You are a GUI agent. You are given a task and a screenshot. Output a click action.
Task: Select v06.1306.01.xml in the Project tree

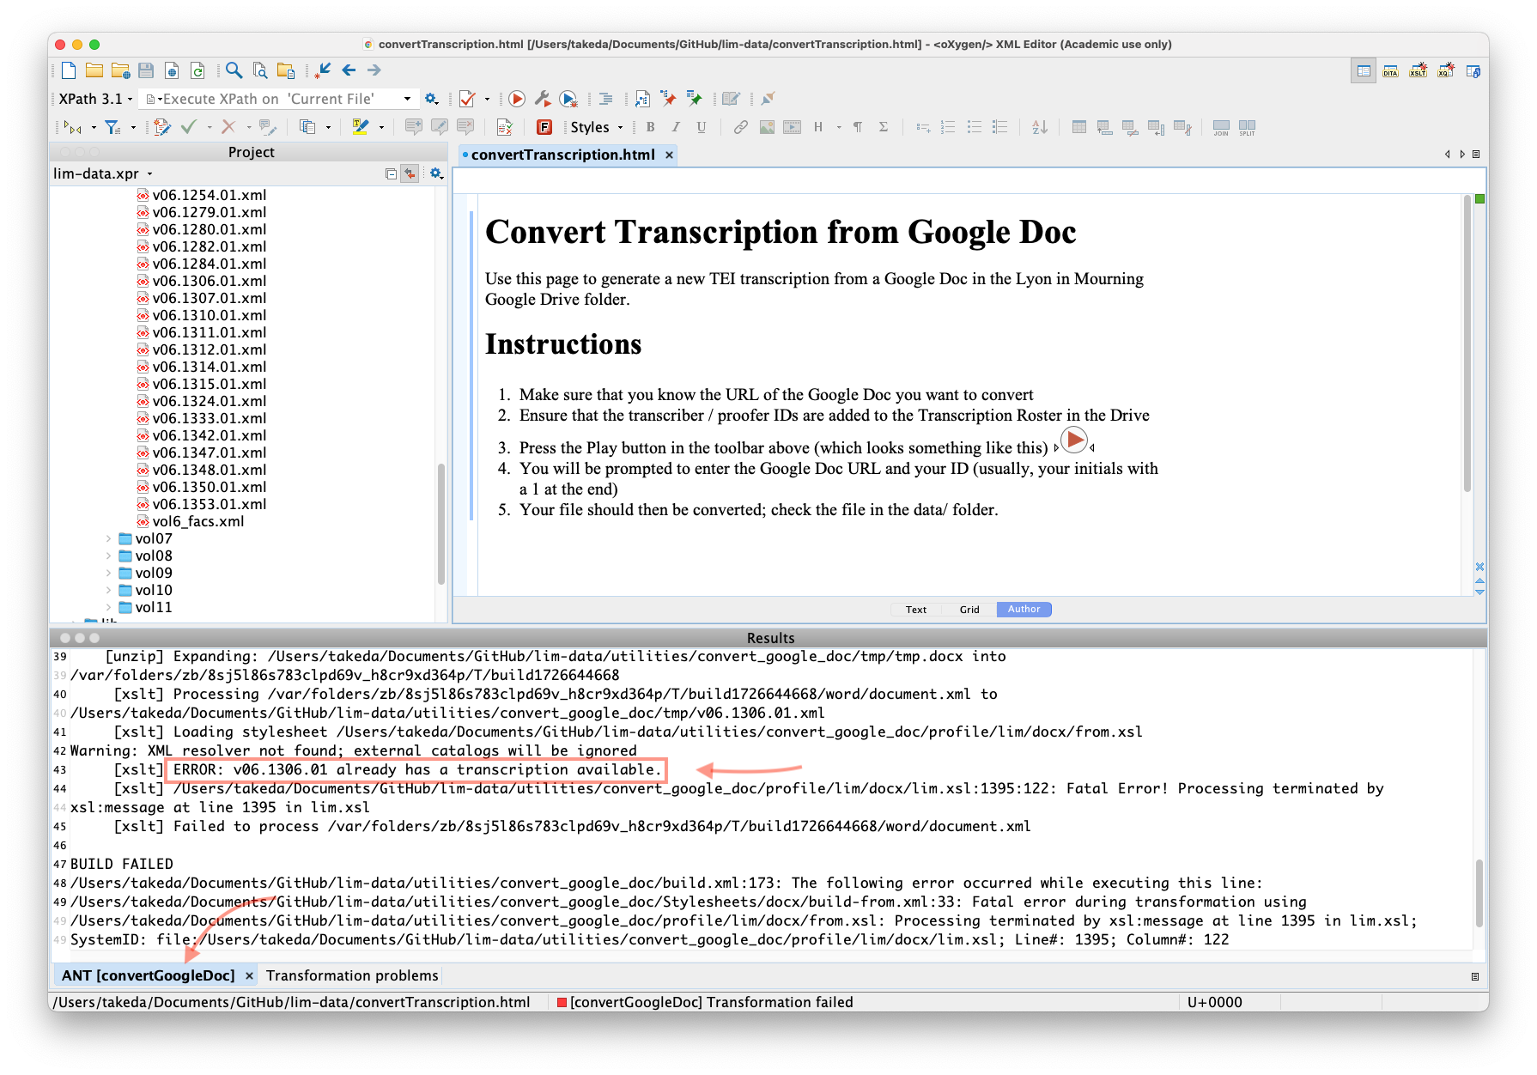210,281
